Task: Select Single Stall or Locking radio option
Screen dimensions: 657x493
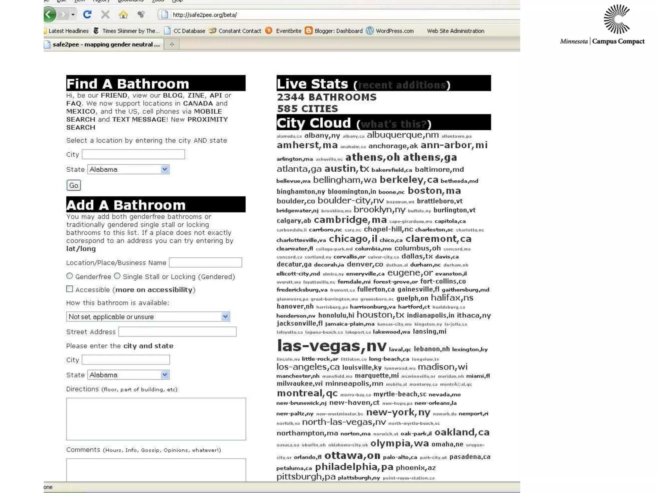Action: click(x=117, y=276)
